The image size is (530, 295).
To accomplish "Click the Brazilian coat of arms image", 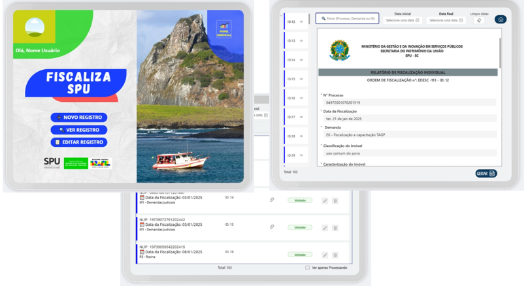I will click(x=339, y=50).
